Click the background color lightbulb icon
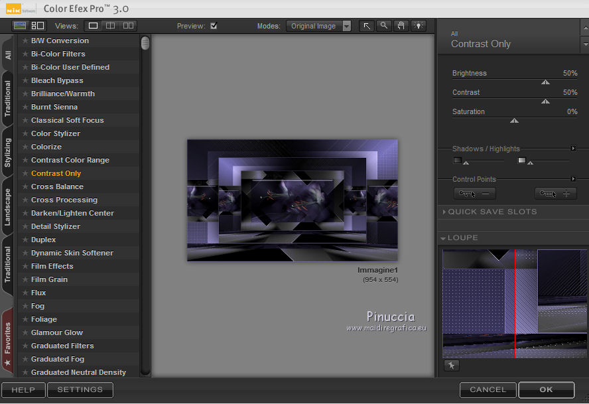 pos(418,26)
